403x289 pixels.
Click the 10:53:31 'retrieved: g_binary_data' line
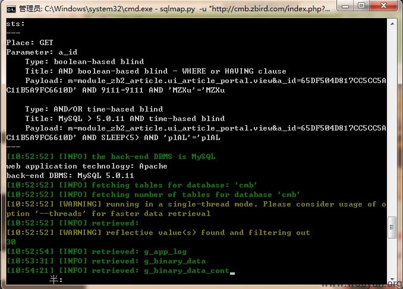pos(106,261)
